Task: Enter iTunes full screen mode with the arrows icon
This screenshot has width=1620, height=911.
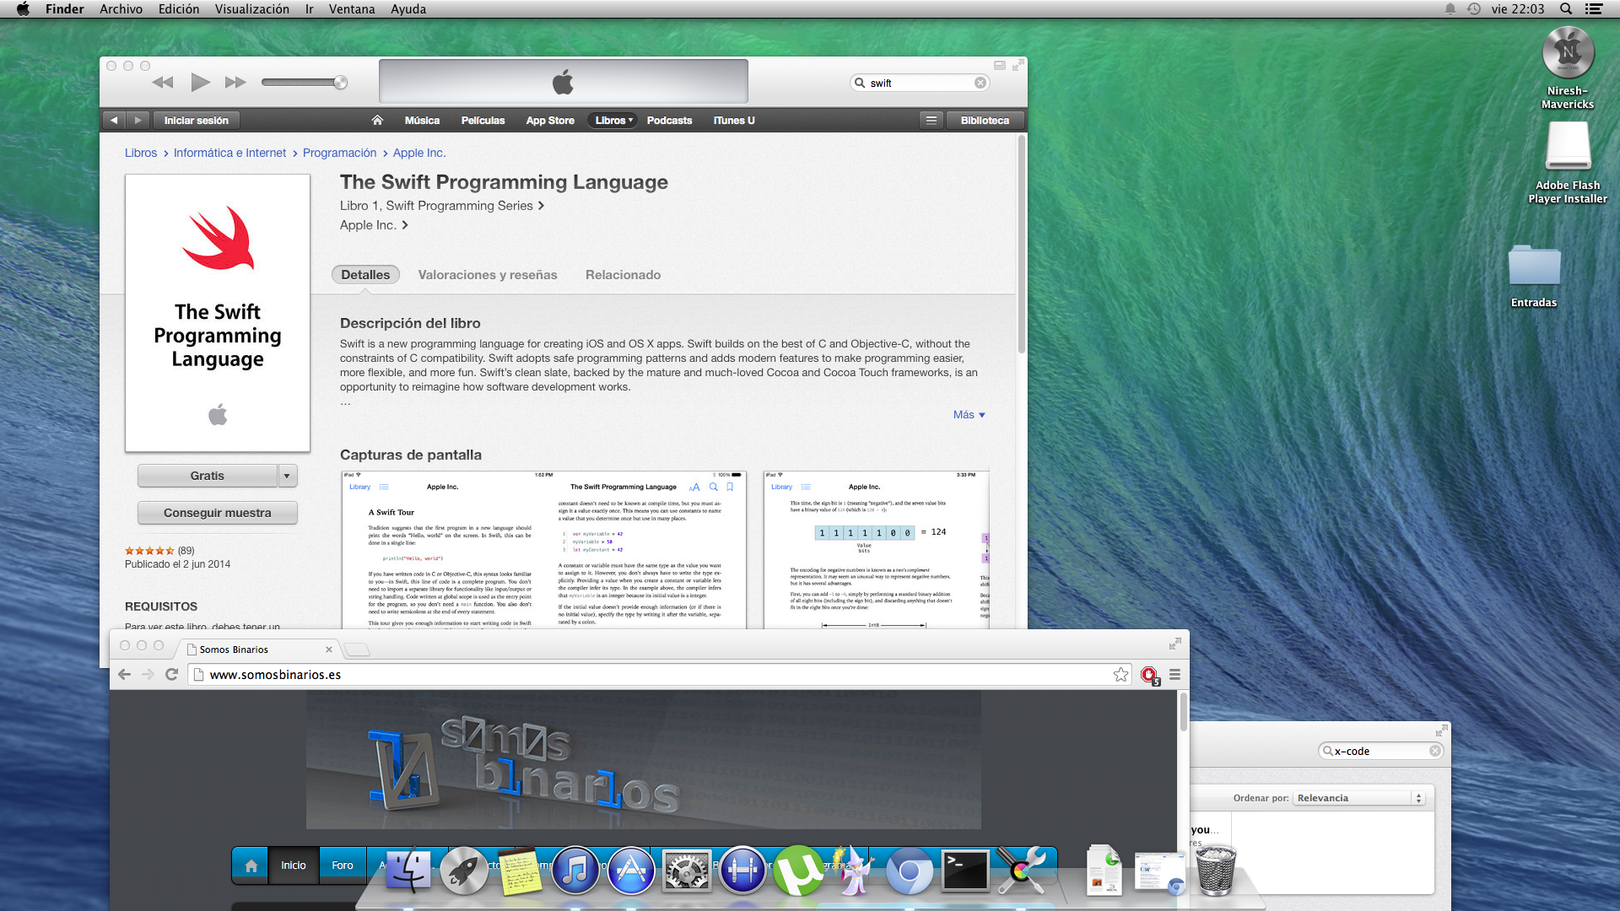Action: click(x=1018, y=65)
